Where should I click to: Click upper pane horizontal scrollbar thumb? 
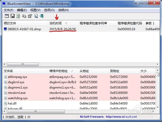coord(23,64)
